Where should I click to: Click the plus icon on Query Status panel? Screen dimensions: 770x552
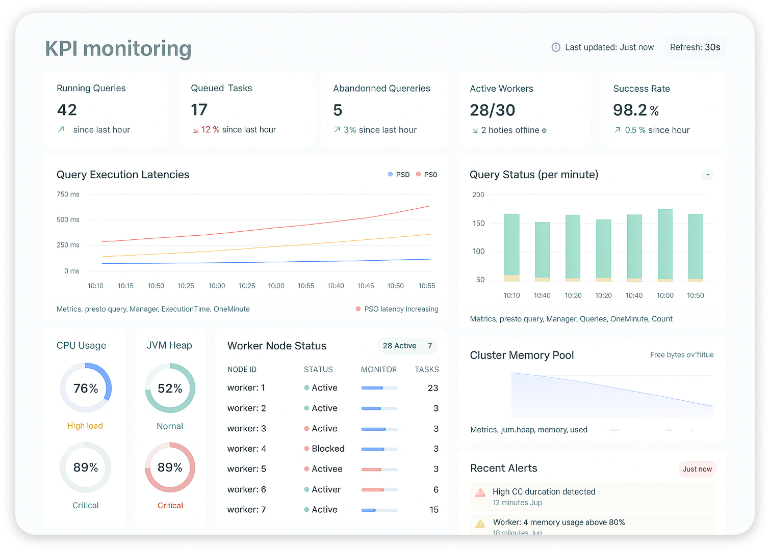707,175
